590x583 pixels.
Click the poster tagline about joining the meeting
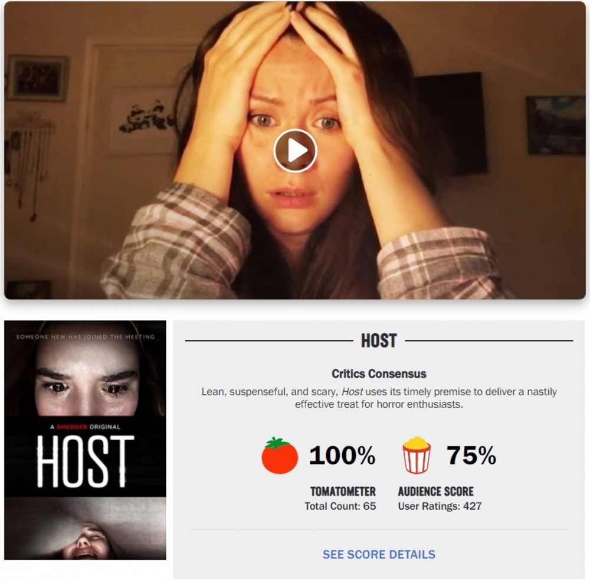click(86, 337)
